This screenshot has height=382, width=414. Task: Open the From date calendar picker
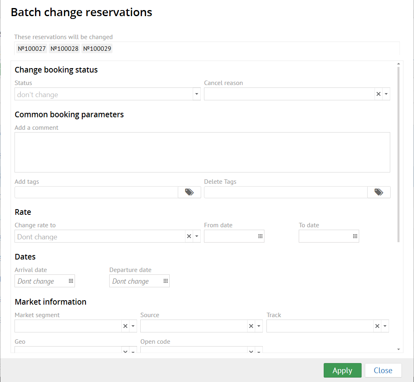260,236
